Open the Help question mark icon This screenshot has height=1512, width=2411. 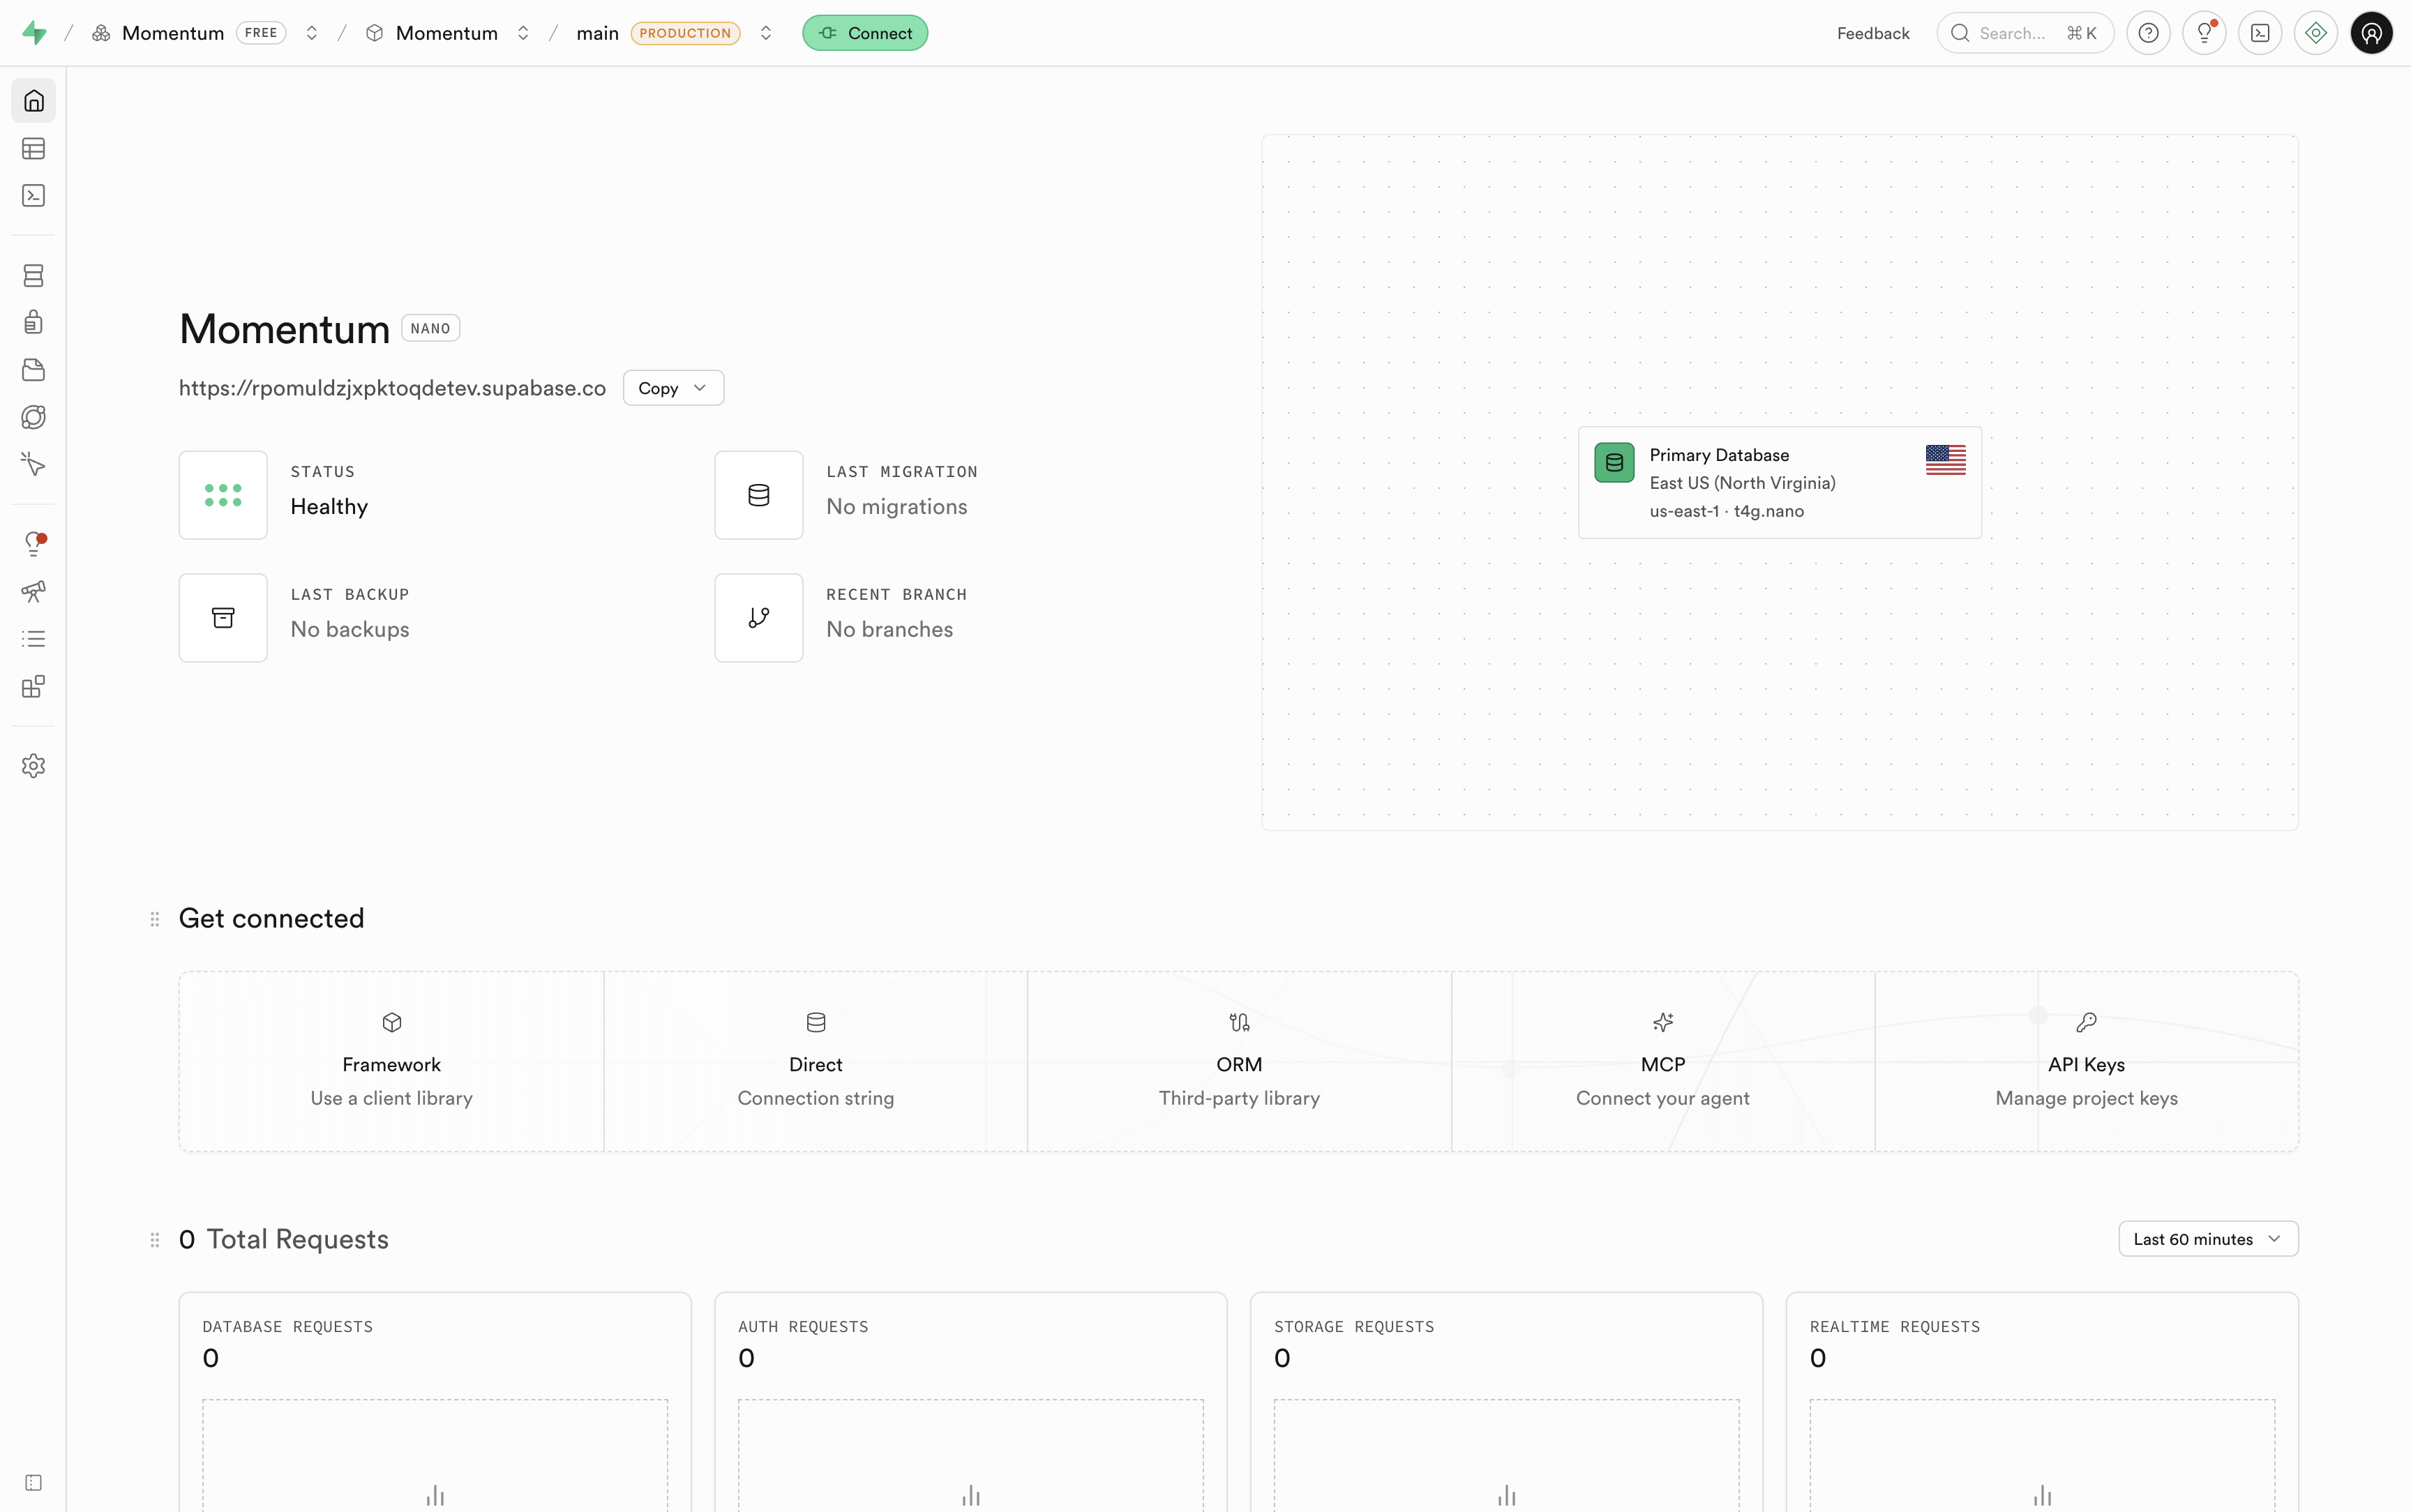pos(2148,33)
